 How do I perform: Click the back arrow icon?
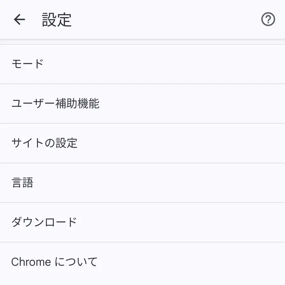[20, 20]
